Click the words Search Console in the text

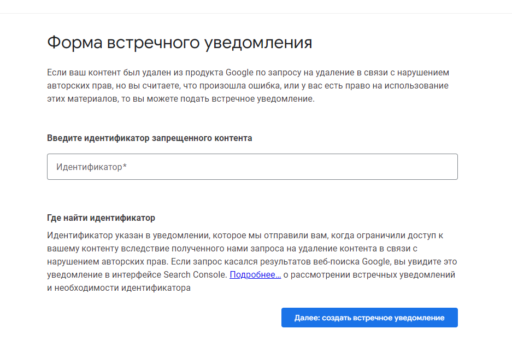[195, 275]
